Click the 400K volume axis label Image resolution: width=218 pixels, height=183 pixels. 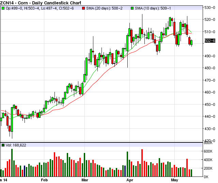pyautogui.click(x=208, y=160)
